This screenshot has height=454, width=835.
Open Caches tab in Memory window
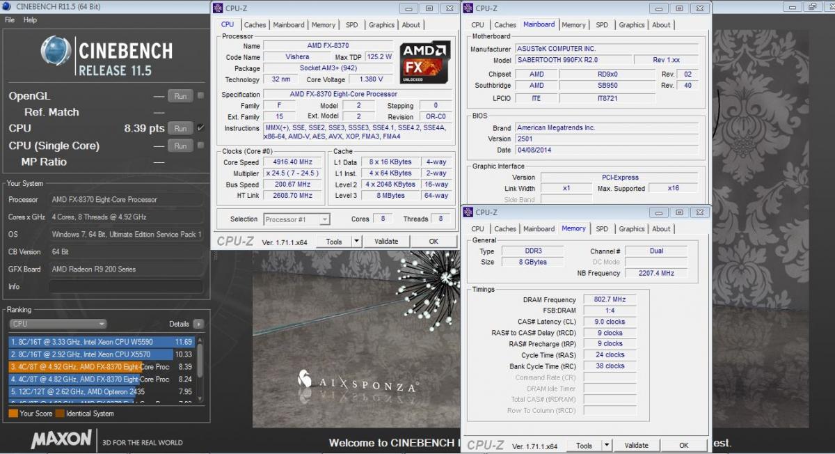(505, 228)
